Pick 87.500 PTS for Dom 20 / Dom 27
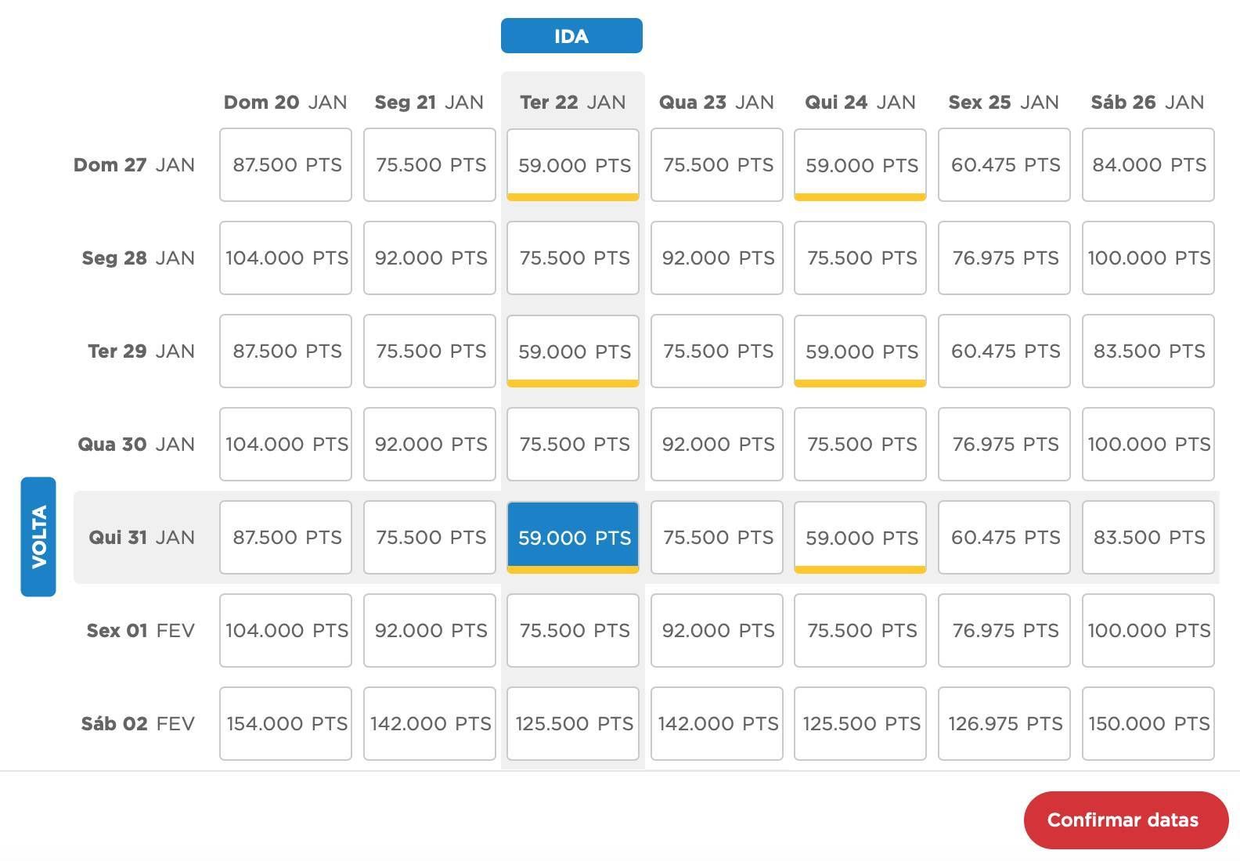1240x861 pixels. point(286,165)
